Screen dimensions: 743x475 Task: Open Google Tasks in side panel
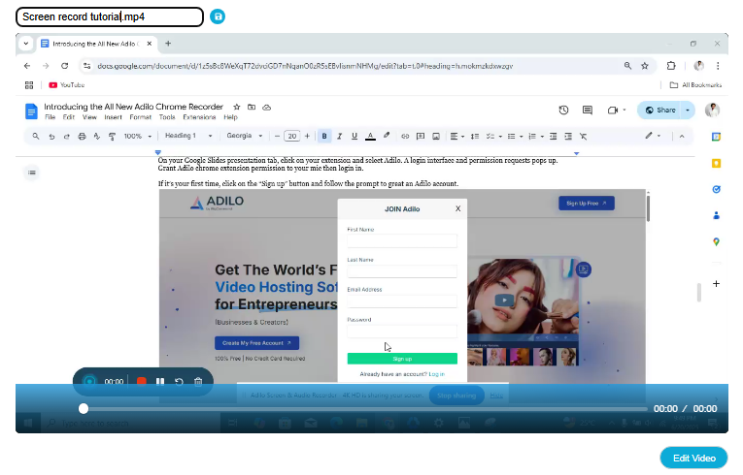click(x=716, y=189)
